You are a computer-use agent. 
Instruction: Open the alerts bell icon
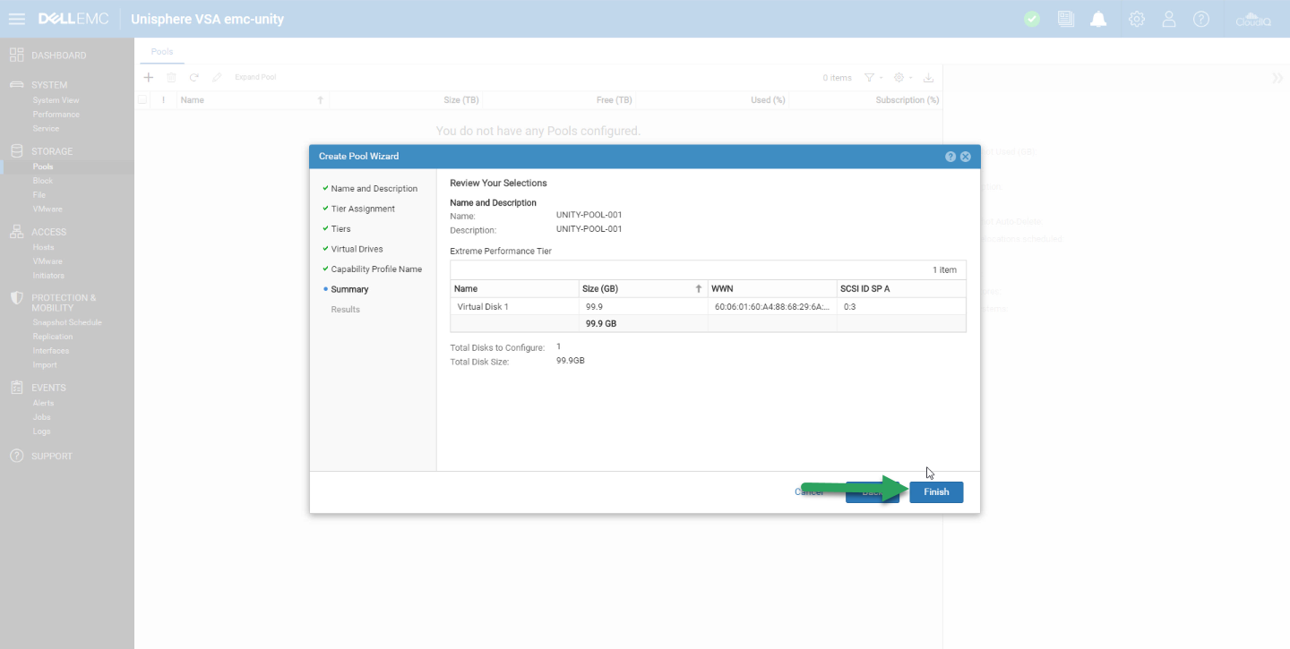(x=1098, y=19)
